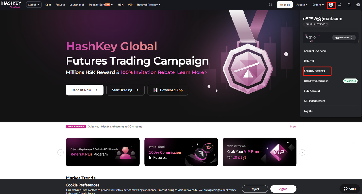
Task: Open the language globe icon
Action: tap(358, 5)
